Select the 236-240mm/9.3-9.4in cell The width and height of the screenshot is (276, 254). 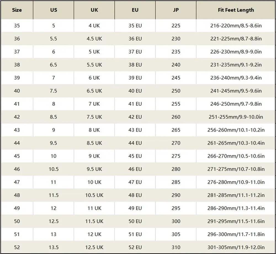click(236, 78)
